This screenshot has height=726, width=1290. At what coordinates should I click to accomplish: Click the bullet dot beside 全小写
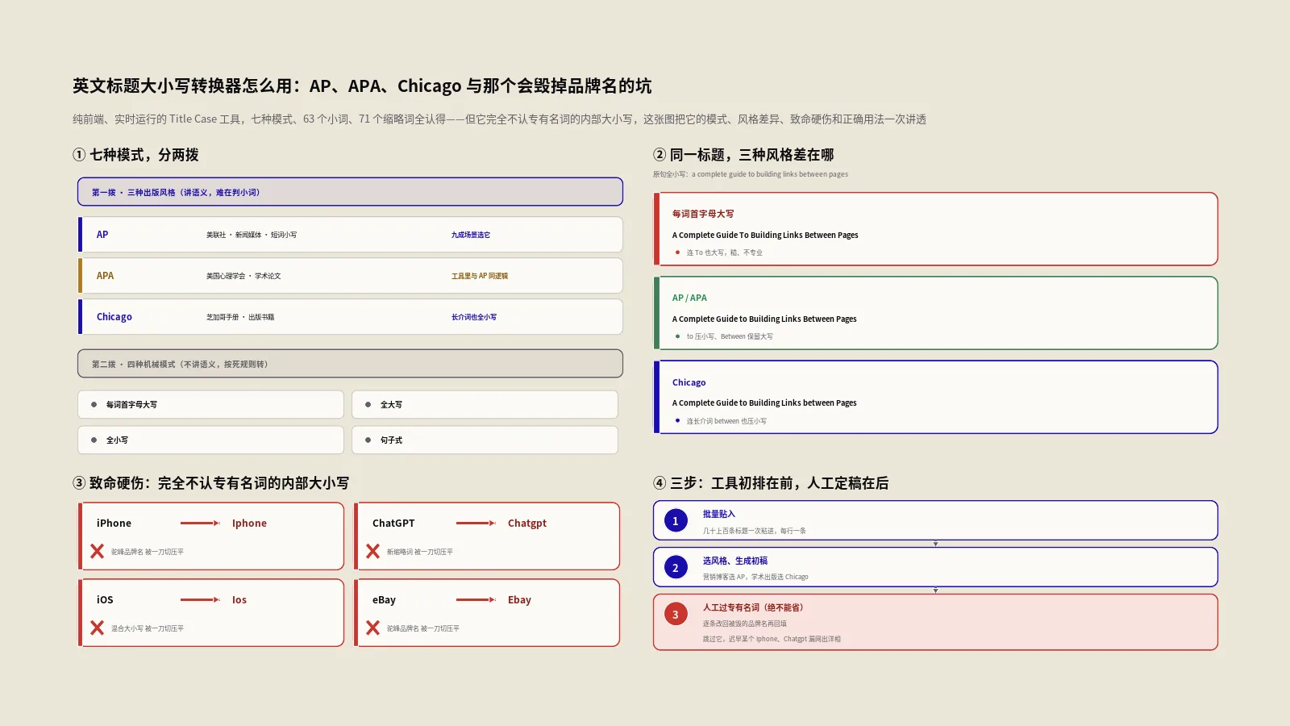click(94, 440)
